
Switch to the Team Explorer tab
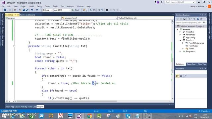click(x=191, y=64)
